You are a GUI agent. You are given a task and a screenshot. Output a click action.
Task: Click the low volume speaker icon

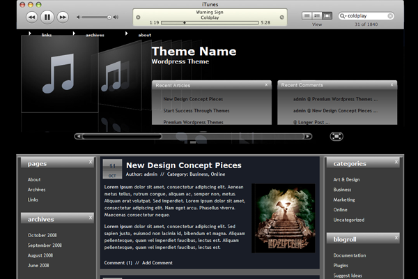click(x=78, y=17)
